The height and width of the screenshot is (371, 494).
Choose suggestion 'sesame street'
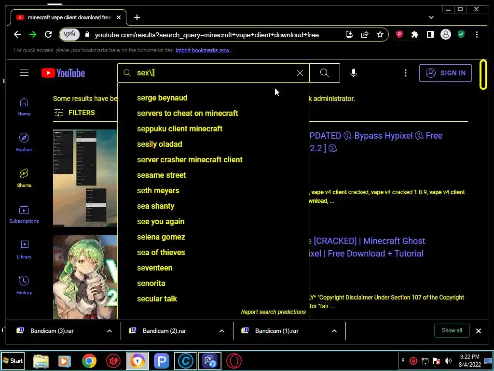click(x=213, y=175)
